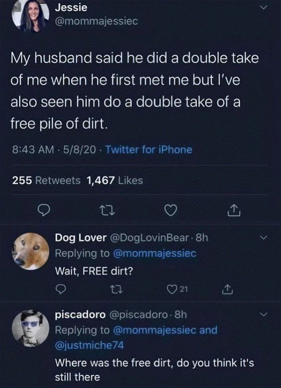This screenshot has height=388, width=281.
Task: Reply to Dog Lover's comment
Action: click(60, 289)
